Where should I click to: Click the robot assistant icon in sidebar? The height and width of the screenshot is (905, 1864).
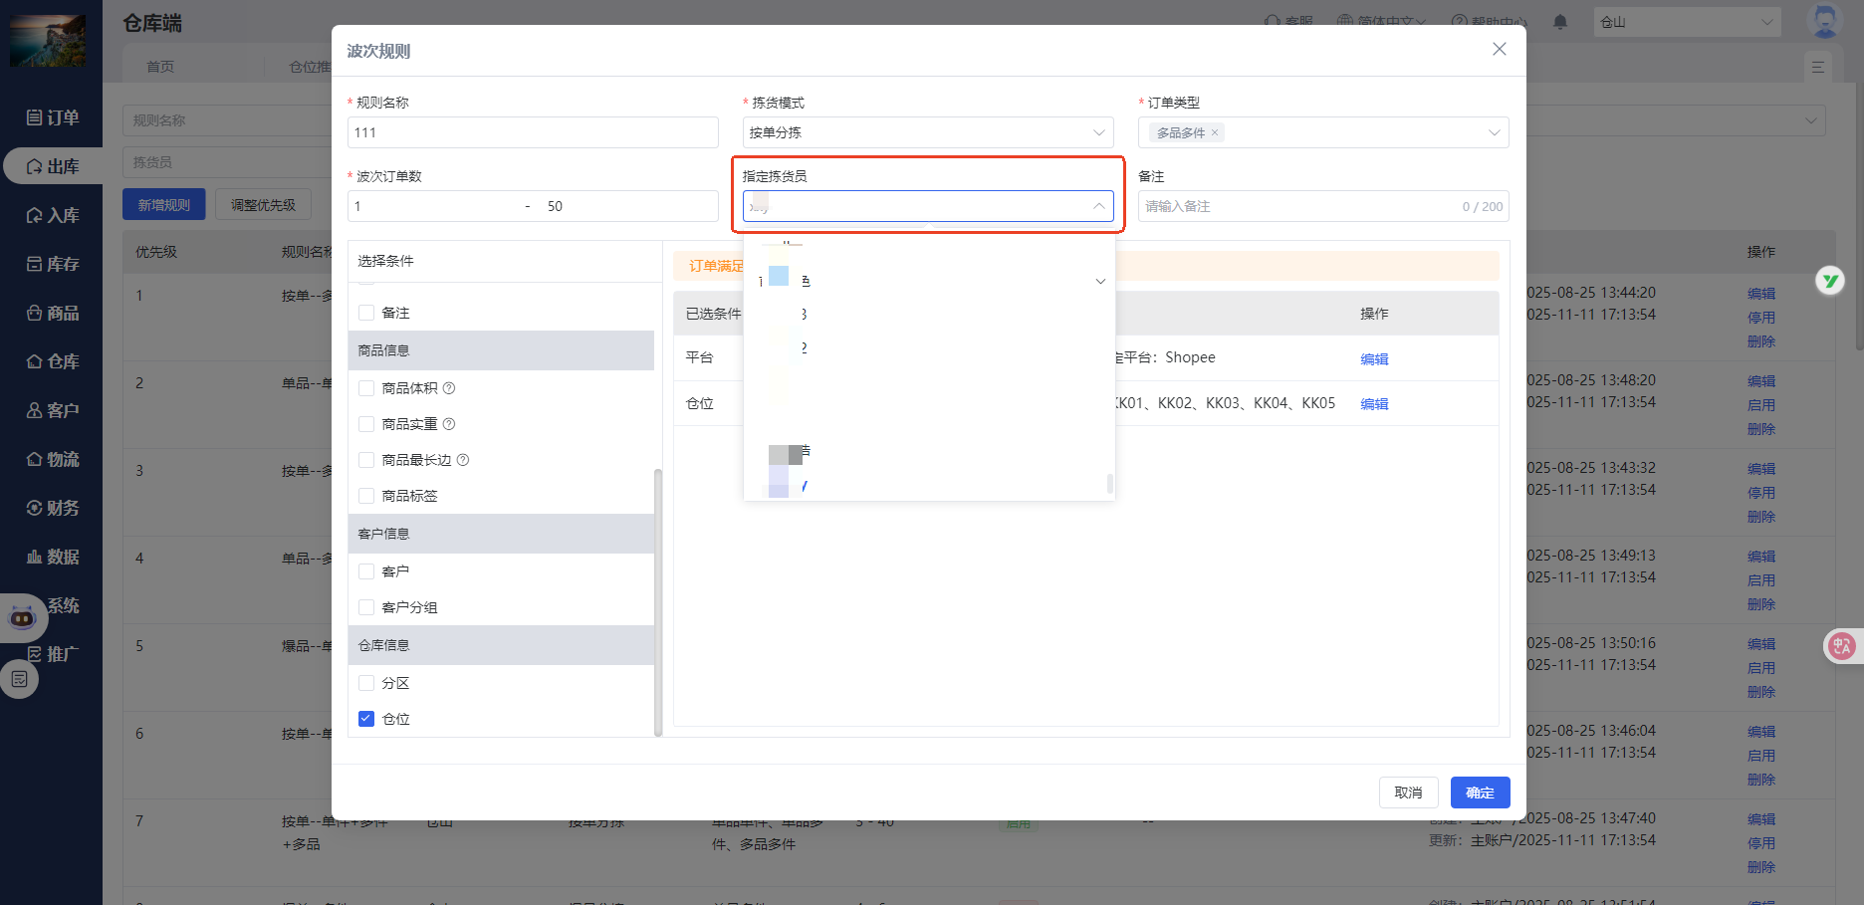(x=22, y=618)
